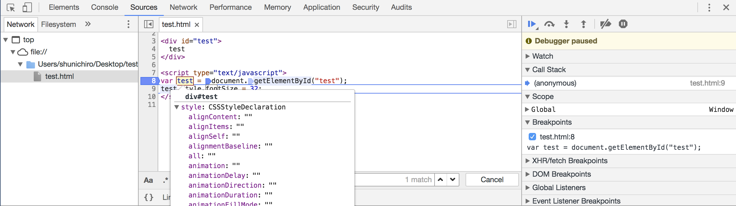Viewport: 736px width, 206px height.
Task: Expand the Global scope entry
Action: pyautogui.click(x=527, y=109)
